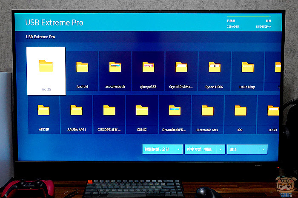298x198 pixels.
Task: Open the DreamBookPR... folder
Action: tap(175, 115)
